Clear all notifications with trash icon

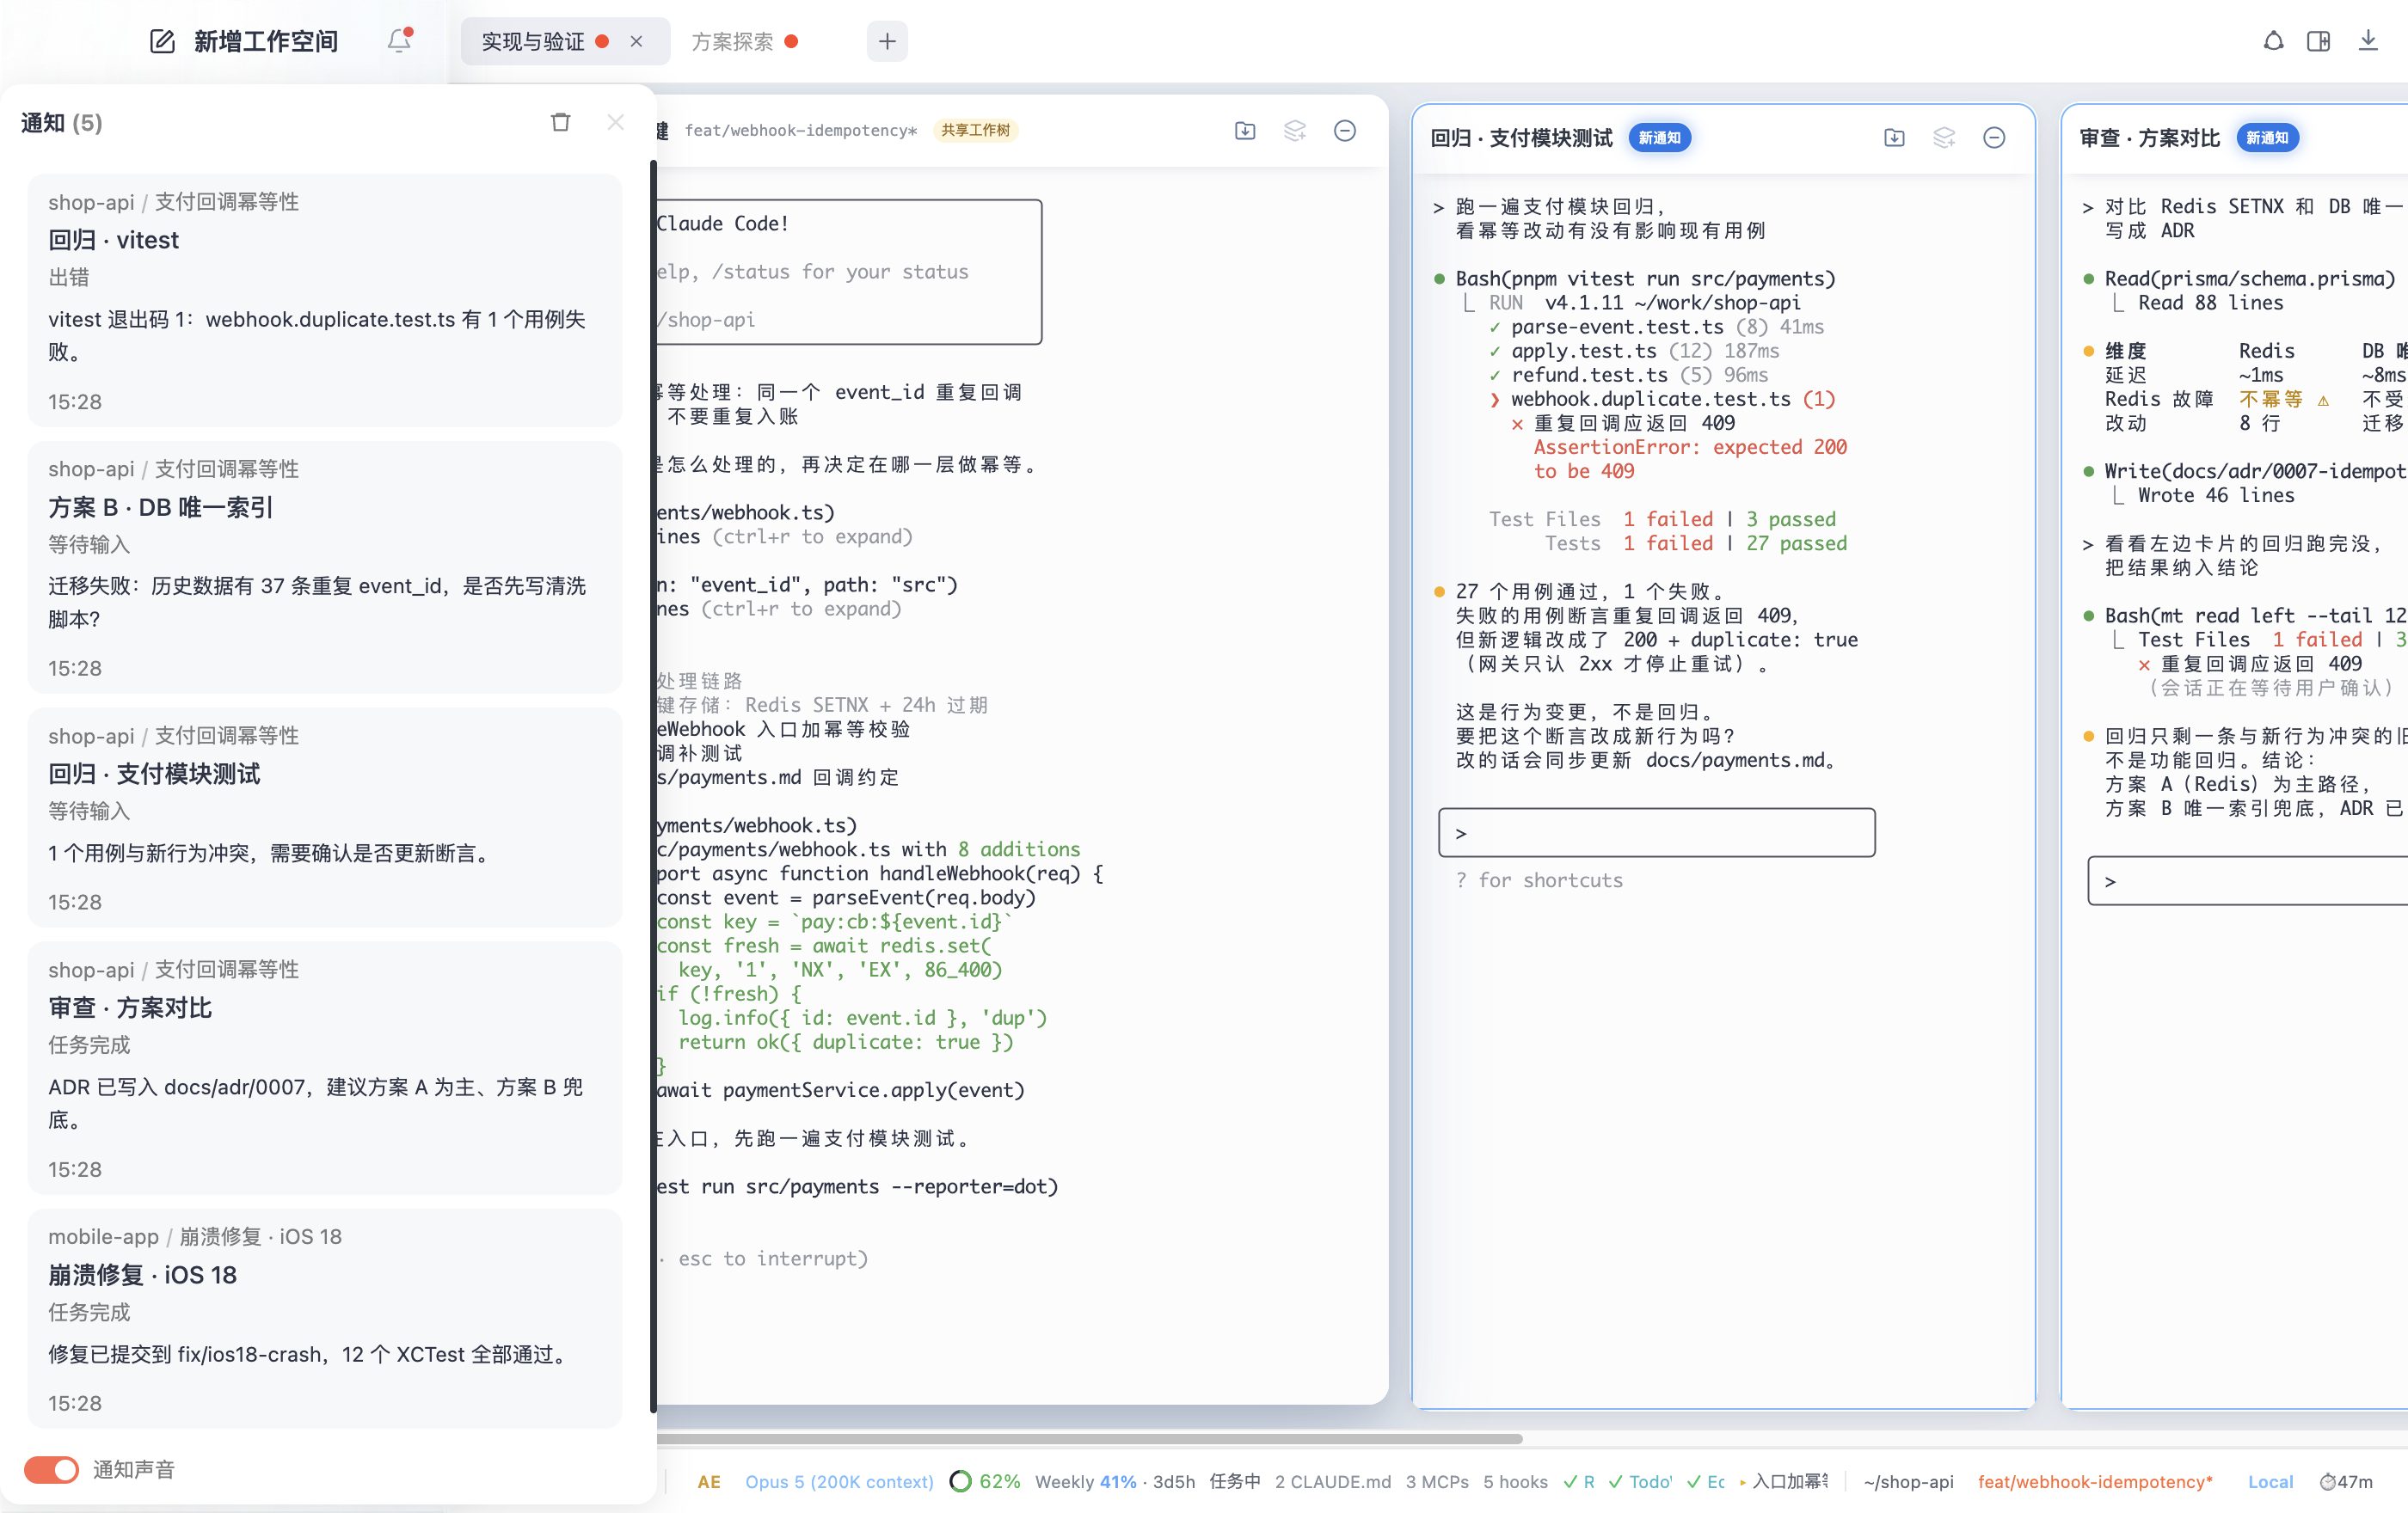pyautogui.click(x=560, y=122)
